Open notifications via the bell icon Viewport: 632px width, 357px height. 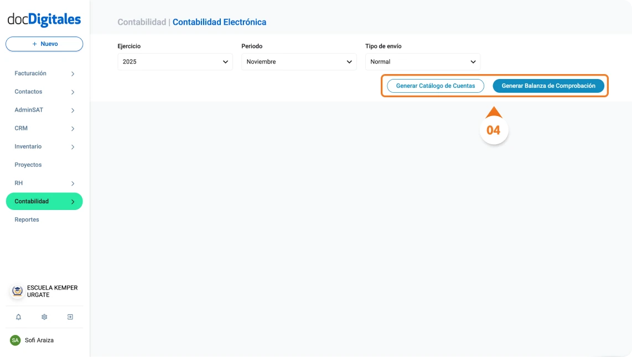pyautogui.click(x=19, y=317)
